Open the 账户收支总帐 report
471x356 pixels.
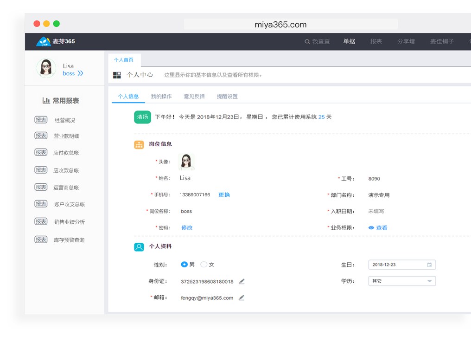point(70,204)
